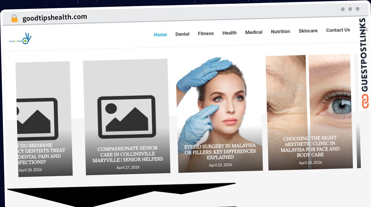Click the padlock icon in address bar
The width and height of the screenshot is (371, 207).
point(15,19)
